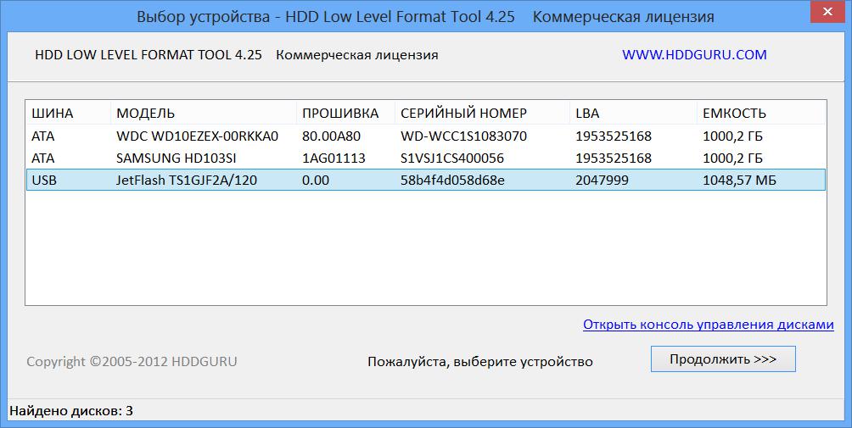Click Пожалуйста, выберите устройство label

coord(479,361)
